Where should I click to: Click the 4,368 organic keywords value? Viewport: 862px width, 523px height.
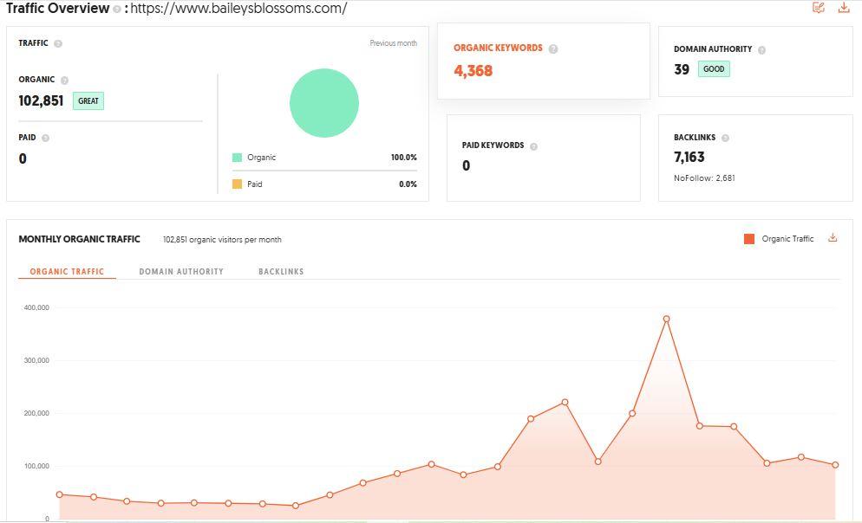click(x=473, y=71)
